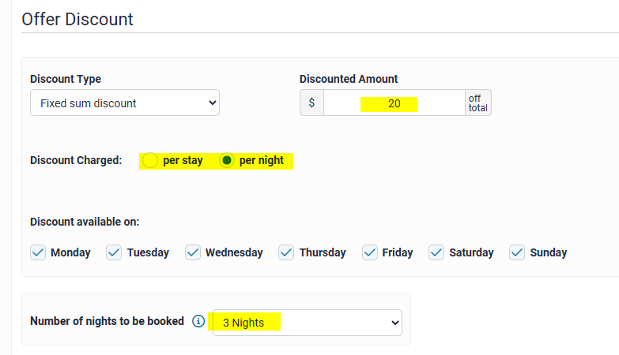619x355 pixels.
Task: Click the Discounted Amount input field
Action: click(x=394, y=103)
